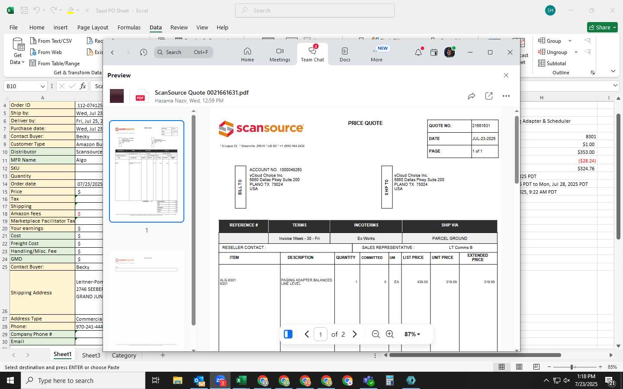Click the Zoom search field

[183, 52]
